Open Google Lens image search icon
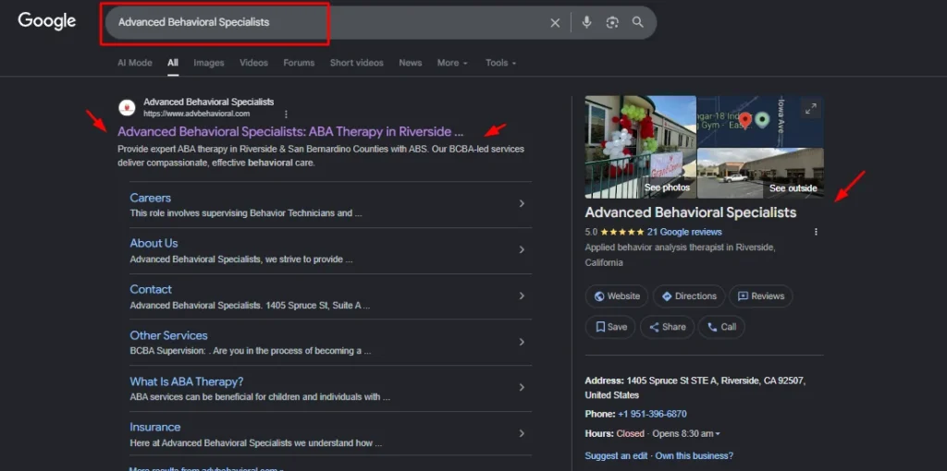 pos(612,22)
